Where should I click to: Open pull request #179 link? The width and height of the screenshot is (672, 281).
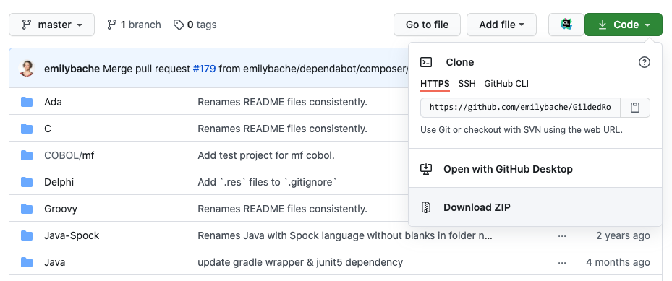point(205,69)
